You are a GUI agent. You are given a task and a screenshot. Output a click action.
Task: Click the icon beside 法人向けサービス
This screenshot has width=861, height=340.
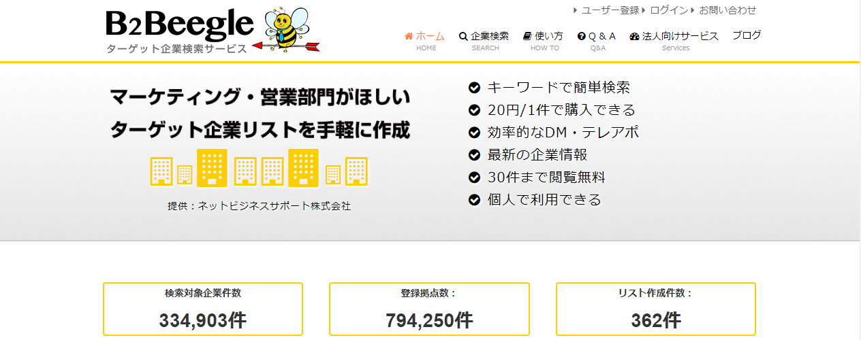635,37
